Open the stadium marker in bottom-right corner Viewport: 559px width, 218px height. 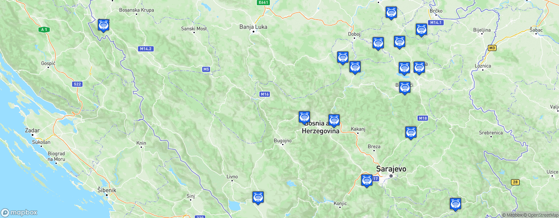[455, 204]
